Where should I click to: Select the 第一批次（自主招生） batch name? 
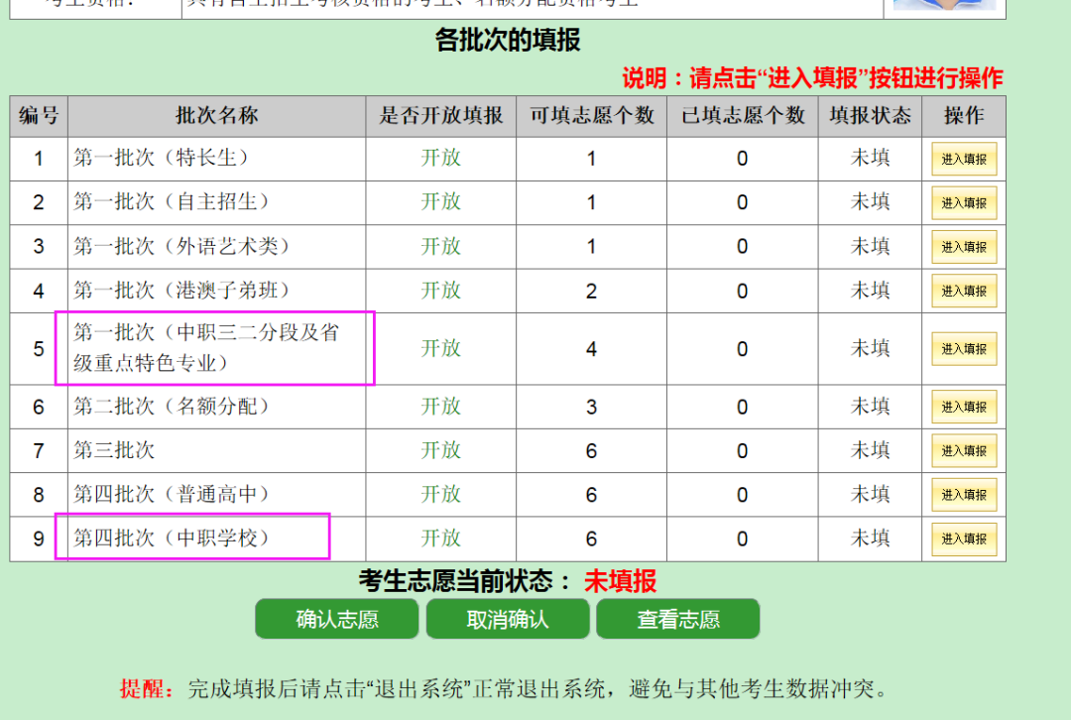pos(171,201)
